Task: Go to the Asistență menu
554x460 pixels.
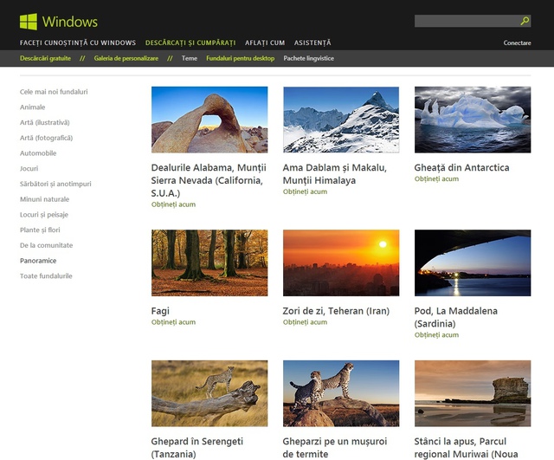Action: tap(312, 42)
